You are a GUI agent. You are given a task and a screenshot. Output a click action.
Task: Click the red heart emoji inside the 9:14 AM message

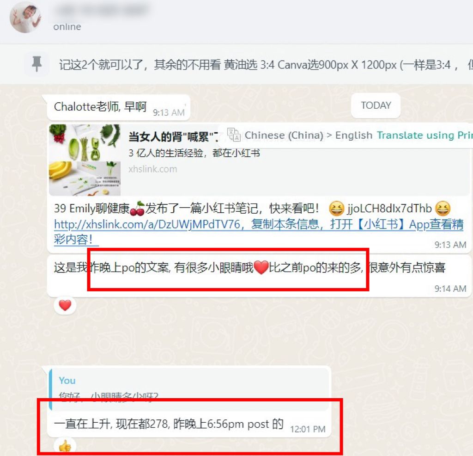[x=261, y=267]
